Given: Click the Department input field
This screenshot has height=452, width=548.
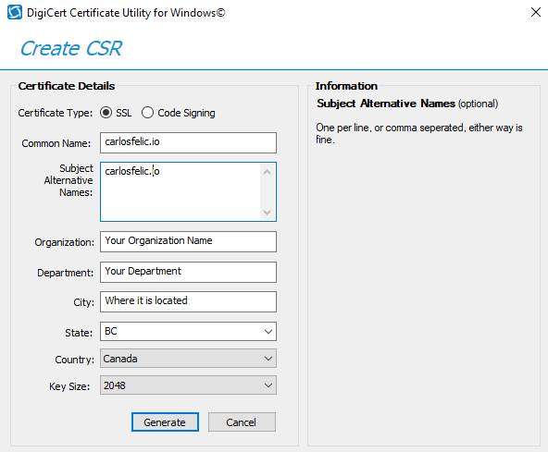Looking at the screenshot, I should (x=188, y=272).
